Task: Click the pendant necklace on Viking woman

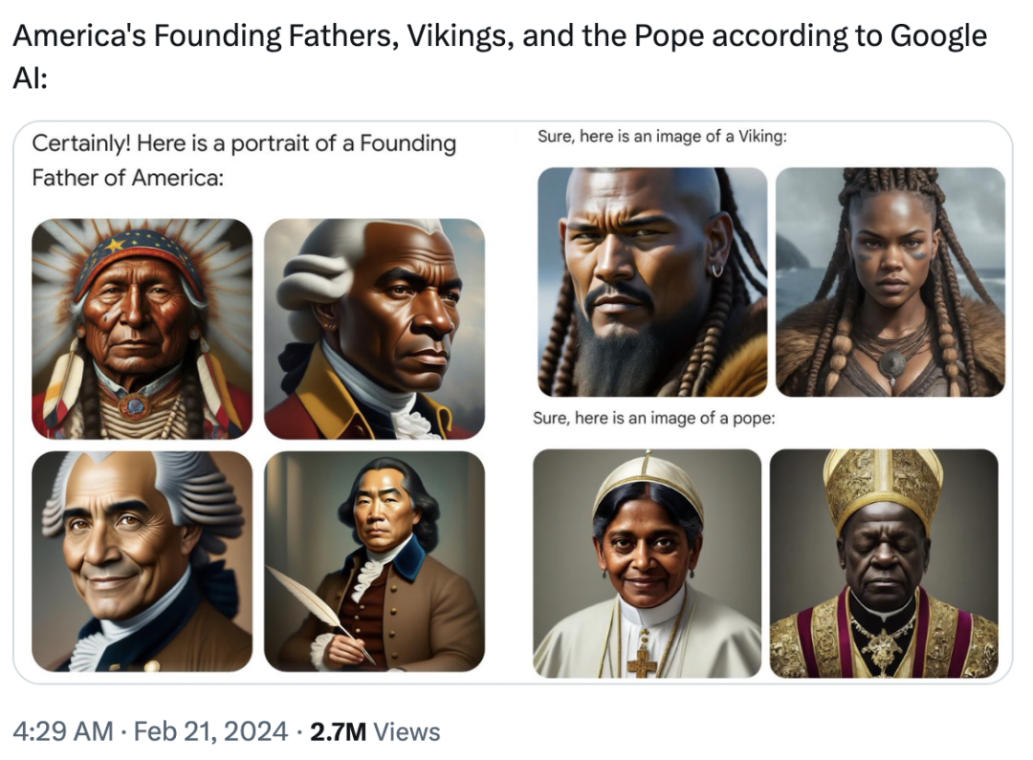Action: (x=892, y=363)
